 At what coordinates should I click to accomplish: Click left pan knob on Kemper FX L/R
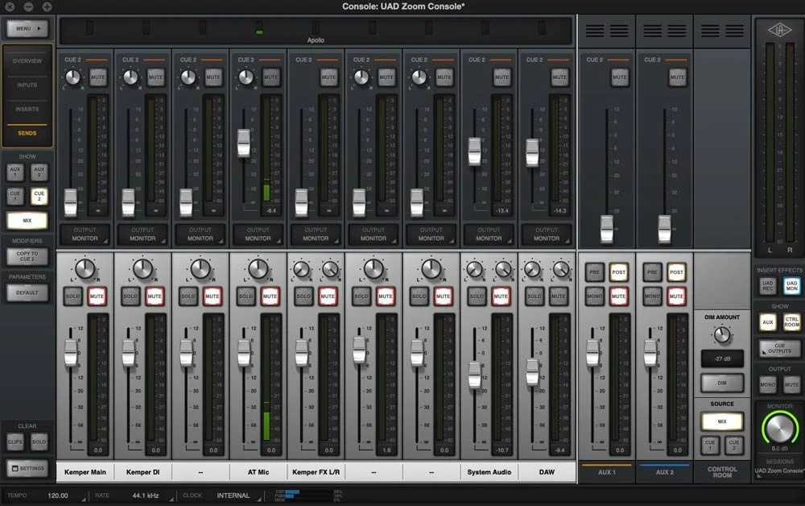(x=302, y=268)
